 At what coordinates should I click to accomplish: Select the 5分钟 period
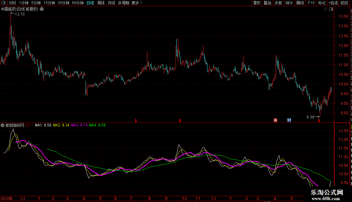click(x=36, y=3)
